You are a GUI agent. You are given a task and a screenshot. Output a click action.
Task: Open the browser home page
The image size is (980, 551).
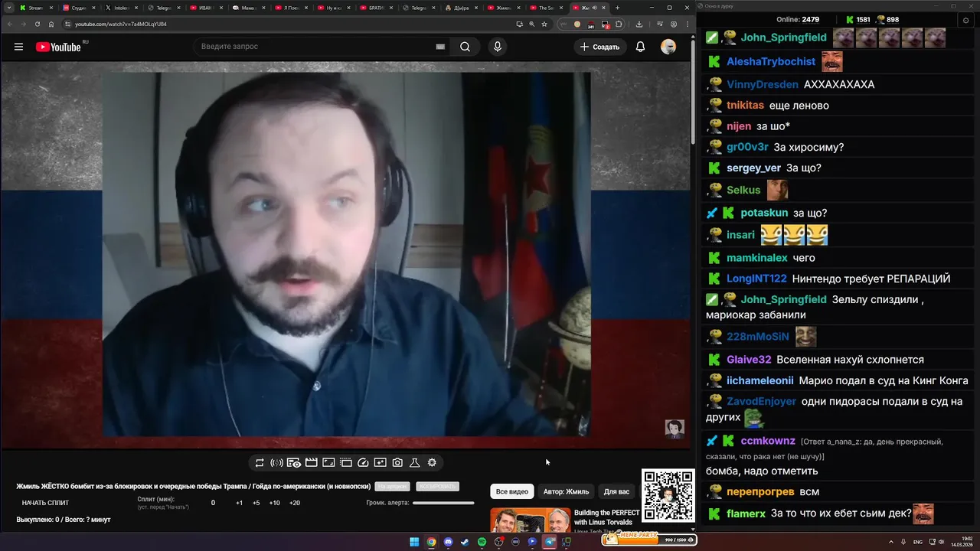click(51, 24)
